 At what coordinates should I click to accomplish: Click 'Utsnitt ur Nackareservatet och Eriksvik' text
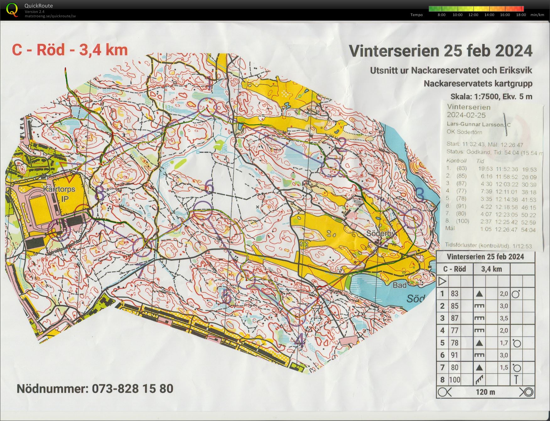click(x=451, y=70)
